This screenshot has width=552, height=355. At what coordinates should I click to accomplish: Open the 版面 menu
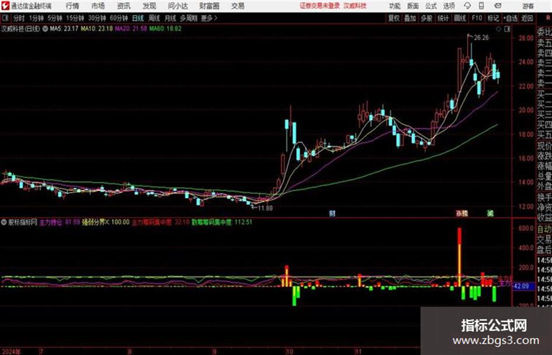click(412, 6)
